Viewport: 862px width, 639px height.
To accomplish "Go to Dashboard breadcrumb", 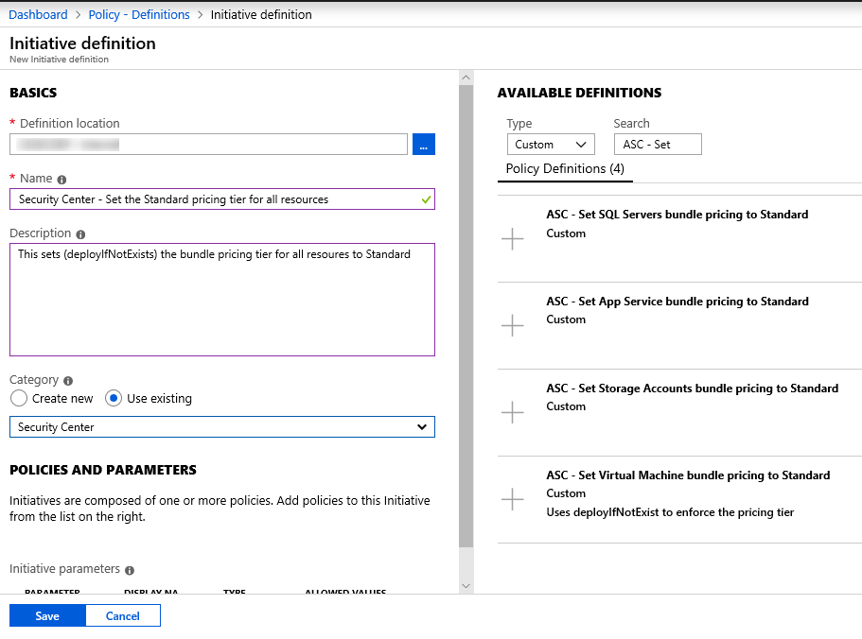I will click(38, 14).
